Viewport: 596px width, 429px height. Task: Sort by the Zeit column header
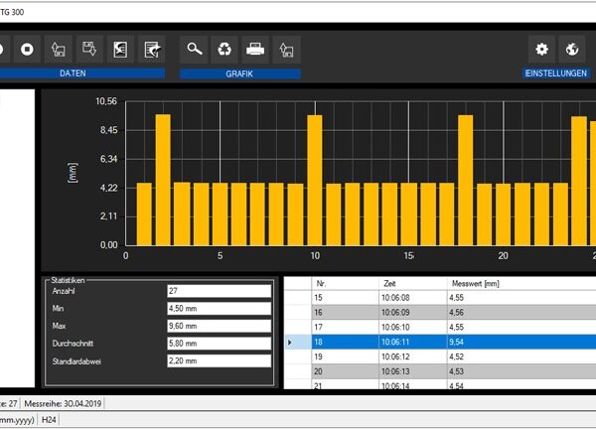click(x=413, y=283)
